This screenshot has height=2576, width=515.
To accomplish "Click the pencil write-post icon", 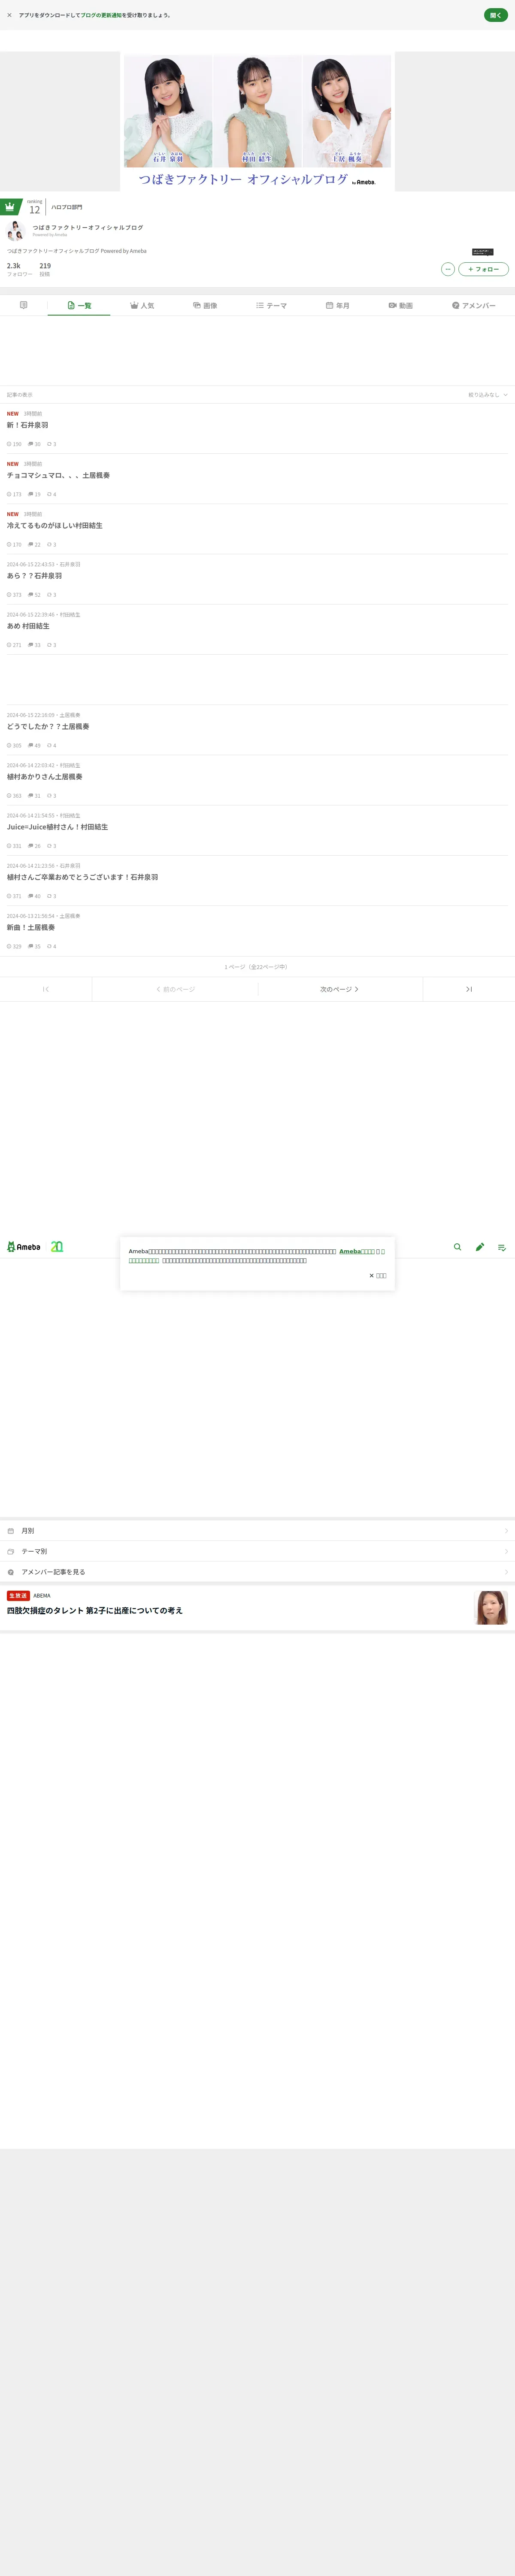I will pyautogui.click(x=480, y=1247).
